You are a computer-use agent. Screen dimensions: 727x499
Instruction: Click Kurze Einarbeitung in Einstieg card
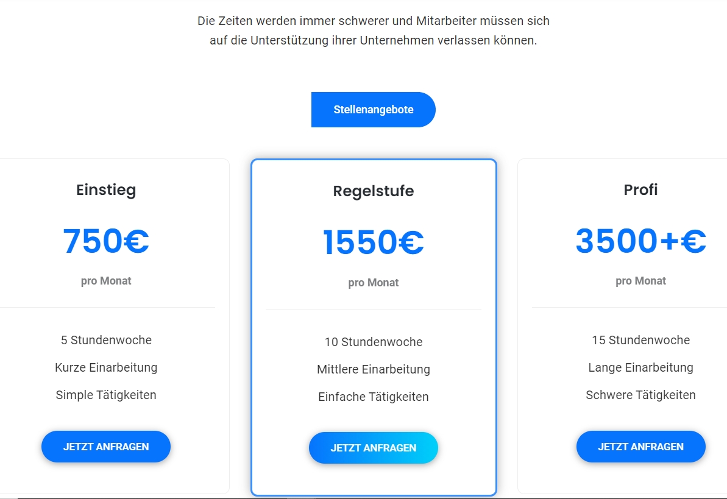[x=106, y=367]
